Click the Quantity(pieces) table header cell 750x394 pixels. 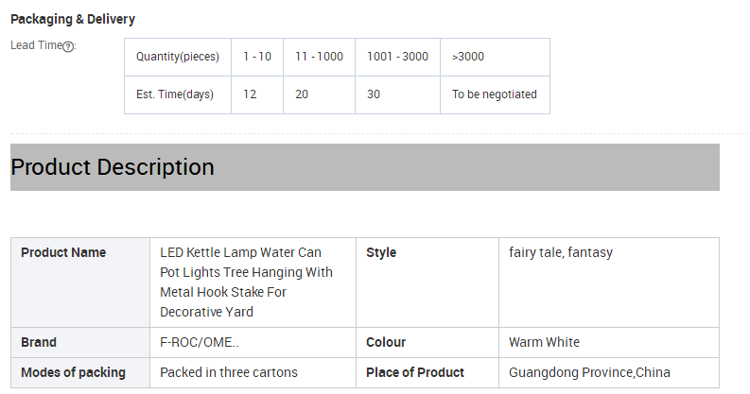(178, 57)
